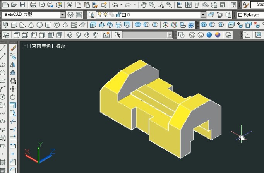Open the ByLayer color control dropdown

coord(250,15)
